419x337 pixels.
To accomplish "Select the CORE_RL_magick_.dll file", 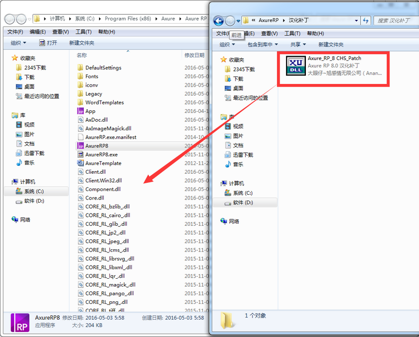I will pos(111,285).
